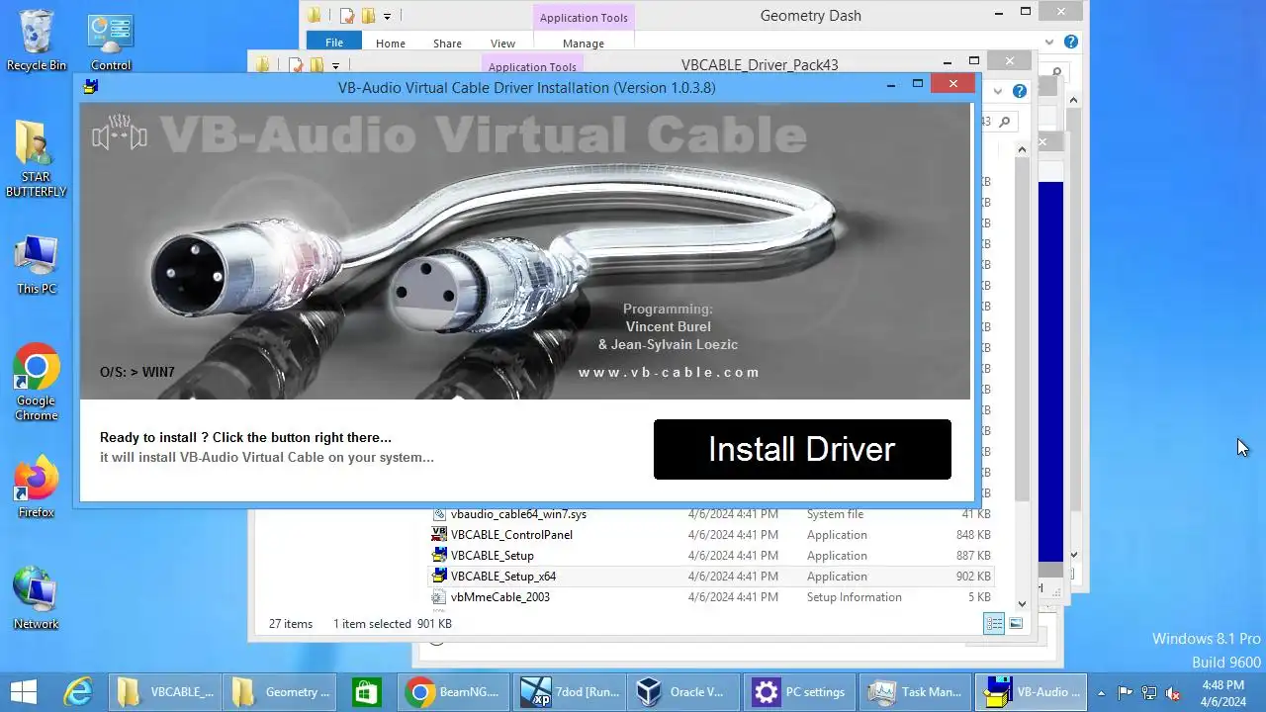
Task: Click the Install Driver button
Action: tap(802, 449)
